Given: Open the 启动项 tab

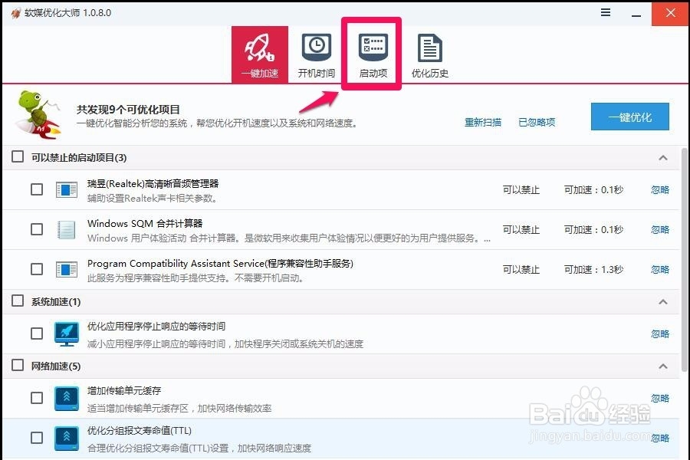Looking at the screenshot, I should (373, 54).
